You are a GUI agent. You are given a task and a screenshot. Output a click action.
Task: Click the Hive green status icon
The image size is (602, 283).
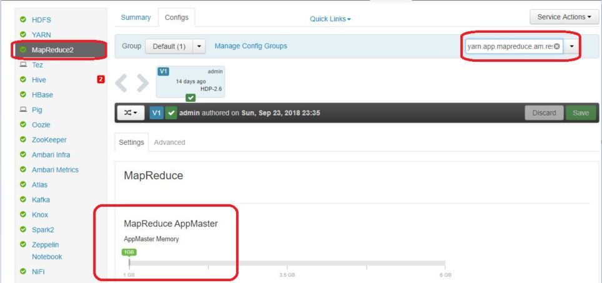pos(23,79)
